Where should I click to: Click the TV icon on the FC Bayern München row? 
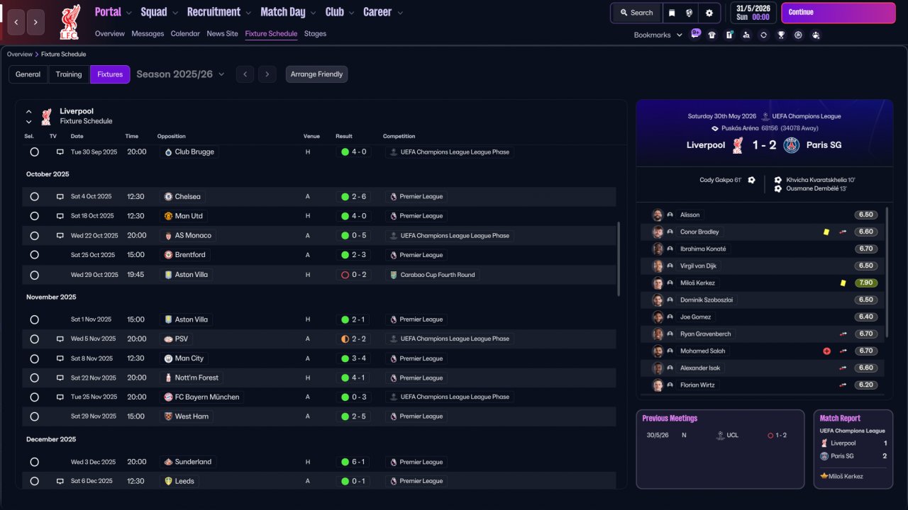point(60,397)
